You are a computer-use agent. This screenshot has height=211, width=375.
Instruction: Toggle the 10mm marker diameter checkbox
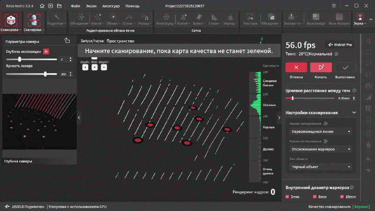point(342,197)
